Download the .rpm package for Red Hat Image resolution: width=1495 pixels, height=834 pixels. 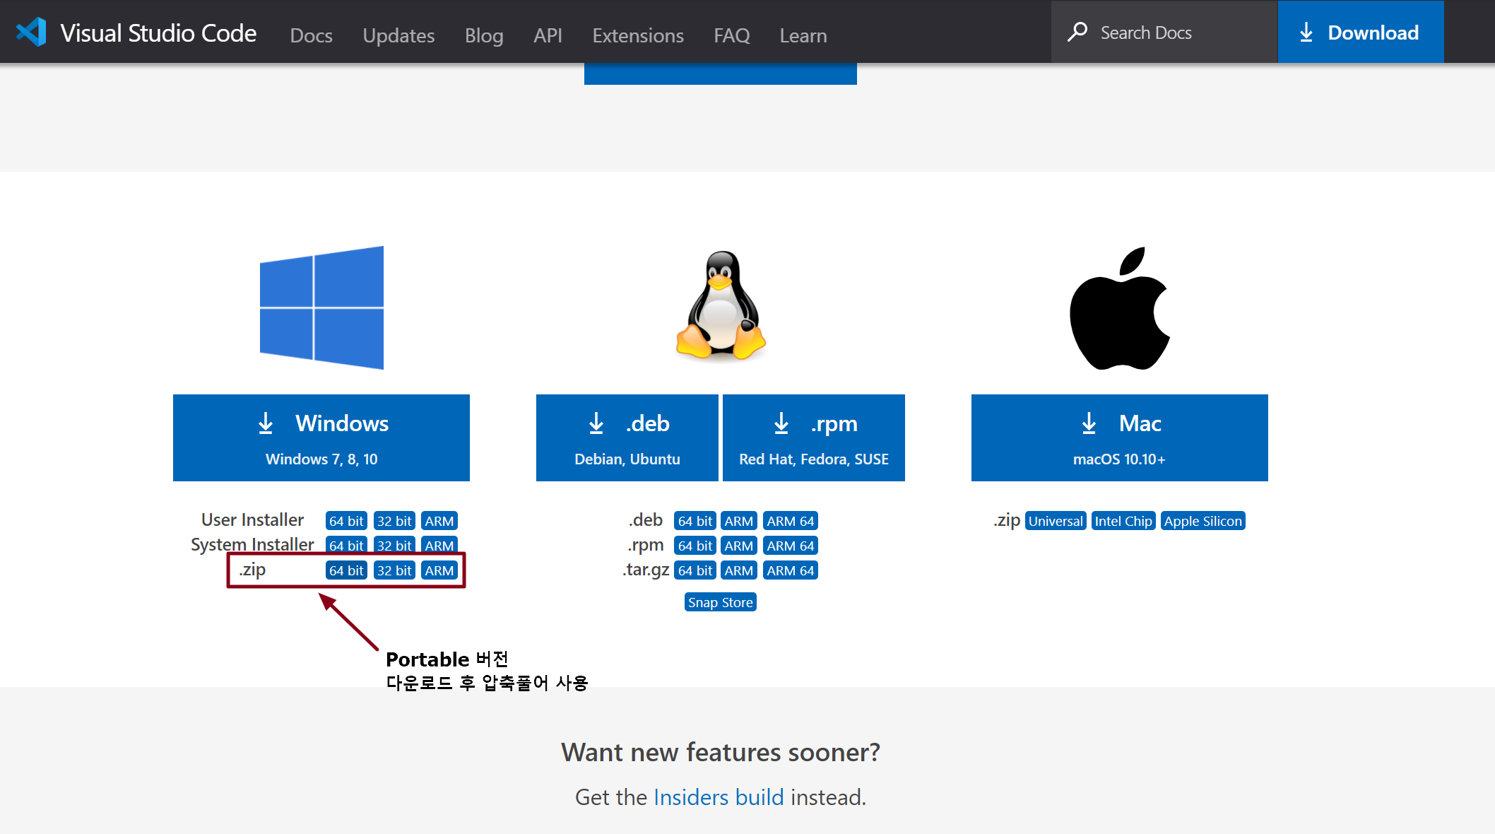coord(813,437)
